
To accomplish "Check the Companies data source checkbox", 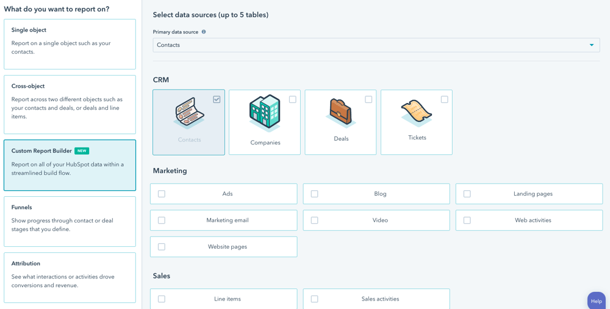I will pos(293,99).
